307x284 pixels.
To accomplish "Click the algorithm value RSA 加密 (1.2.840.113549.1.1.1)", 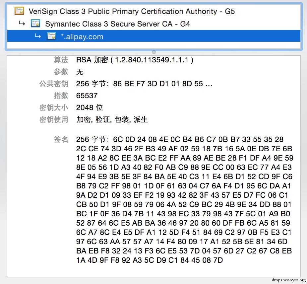I will (135, 60).
